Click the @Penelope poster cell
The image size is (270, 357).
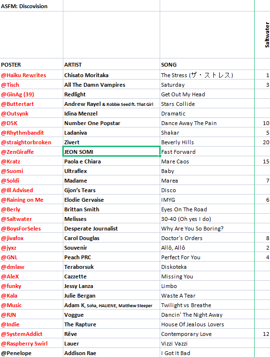[32, 353]
